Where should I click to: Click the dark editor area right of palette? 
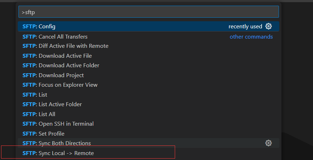tap(297, 70)
